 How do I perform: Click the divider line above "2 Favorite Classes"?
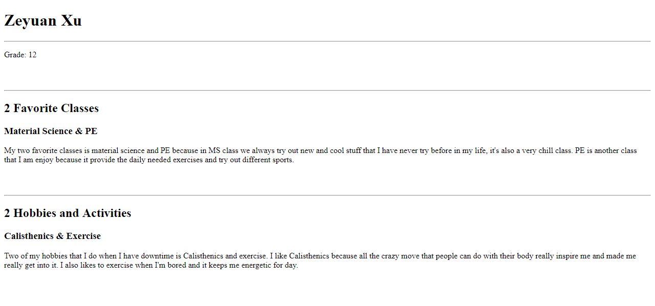(x=327, y=91)
